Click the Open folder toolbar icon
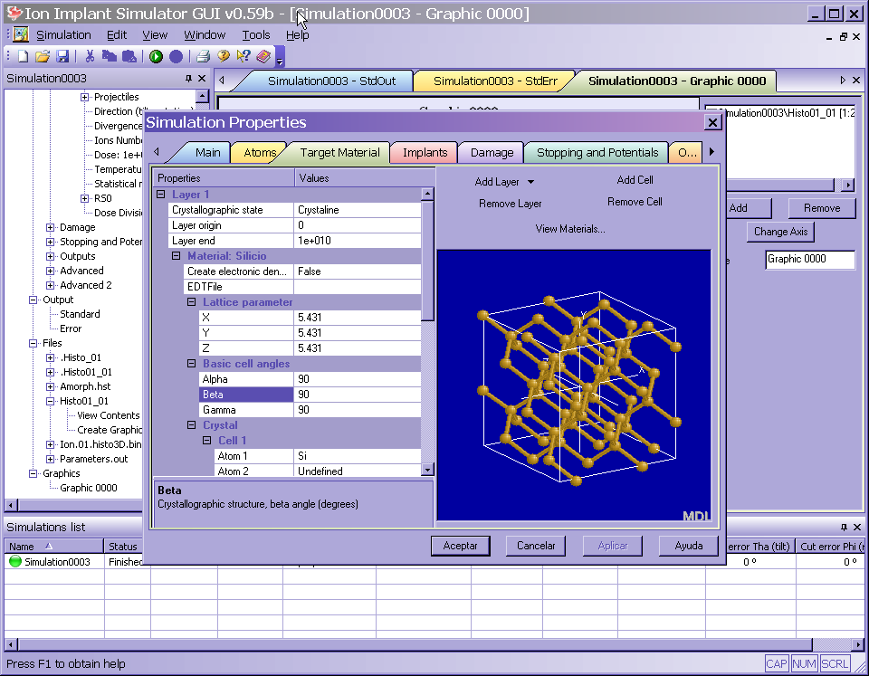Screen dimensions: 869x676 tap(43, 56)
